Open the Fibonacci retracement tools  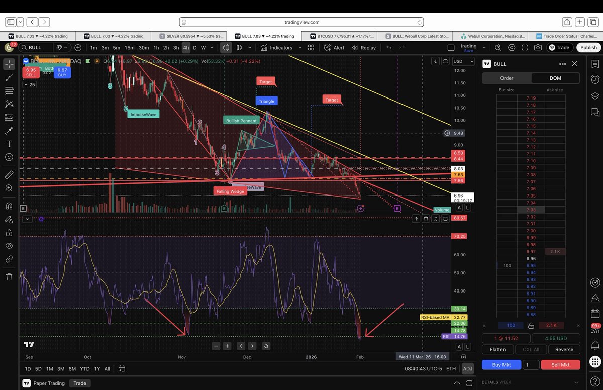coord(9,91)
